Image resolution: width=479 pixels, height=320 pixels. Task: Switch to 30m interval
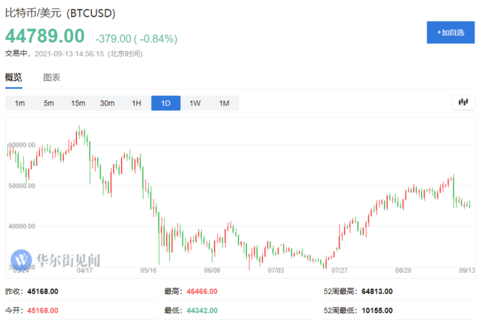point(107,103)
